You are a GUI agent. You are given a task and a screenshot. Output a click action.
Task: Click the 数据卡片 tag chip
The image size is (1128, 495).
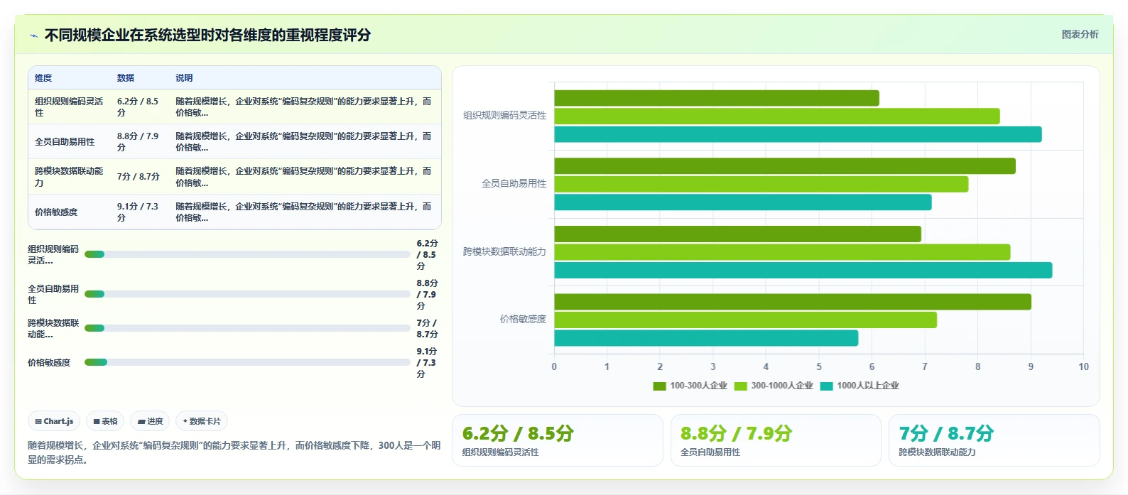click(202, 421)
